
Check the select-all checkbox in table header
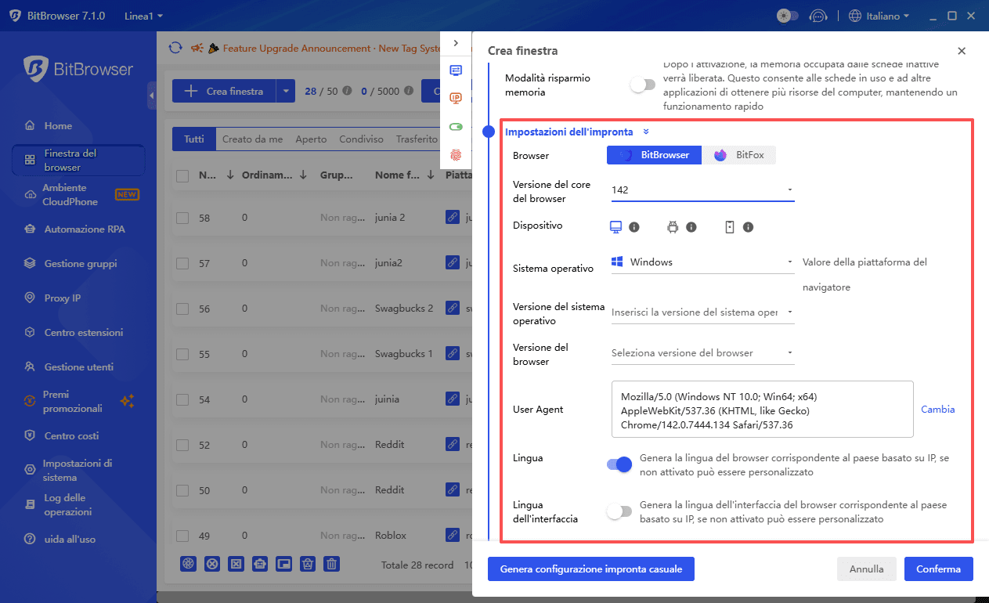coord(182,176)
